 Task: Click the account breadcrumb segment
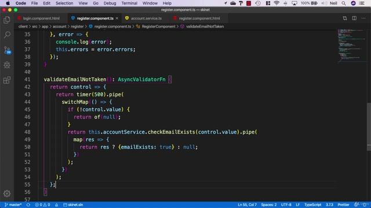pos(59,27)
